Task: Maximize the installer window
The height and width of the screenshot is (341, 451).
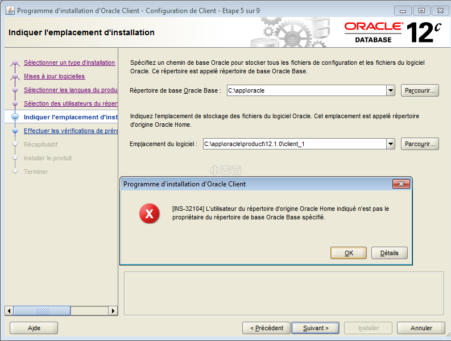Action: [x=421, y=11]
